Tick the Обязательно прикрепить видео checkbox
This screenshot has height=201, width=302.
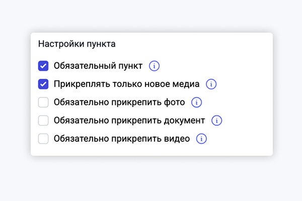click(43, 139)
